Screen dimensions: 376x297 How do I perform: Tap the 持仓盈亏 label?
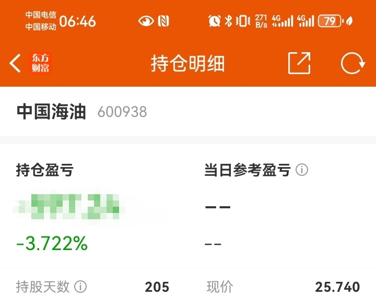(45, 170)
